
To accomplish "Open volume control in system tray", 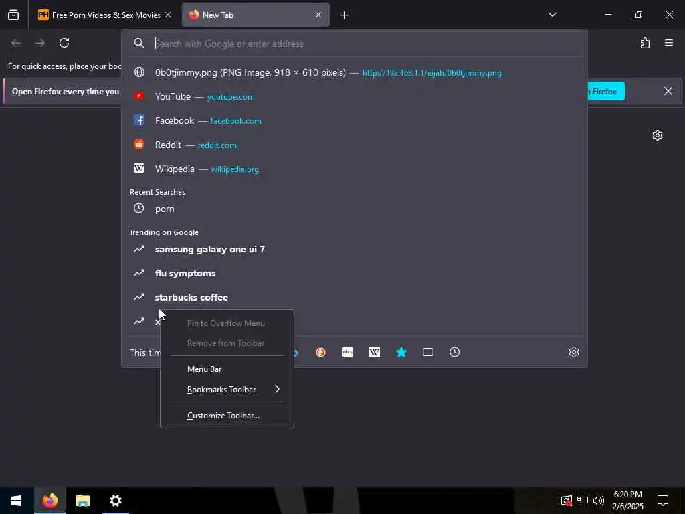I will [x=599, y=501].
